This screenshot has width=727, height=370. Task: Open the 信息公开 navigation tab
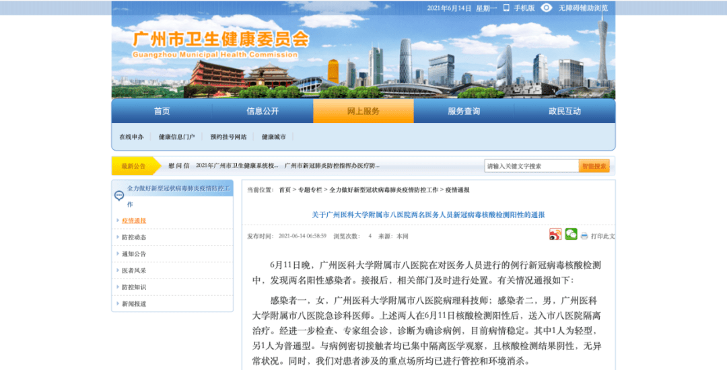coord(263,112)
